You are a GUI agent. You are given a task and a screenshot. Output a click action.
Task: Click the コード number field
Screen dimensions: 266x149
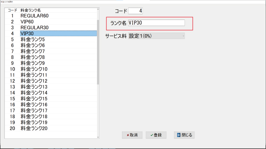coord(135,11)
